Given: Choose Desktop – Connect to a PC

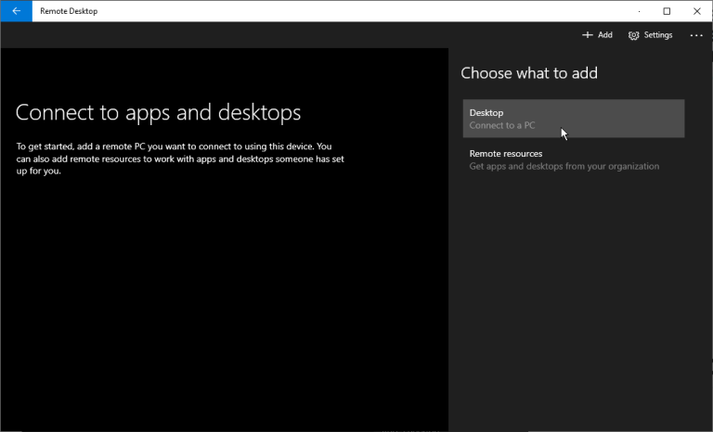Looking at the screenshot, I should pos(574,119).
